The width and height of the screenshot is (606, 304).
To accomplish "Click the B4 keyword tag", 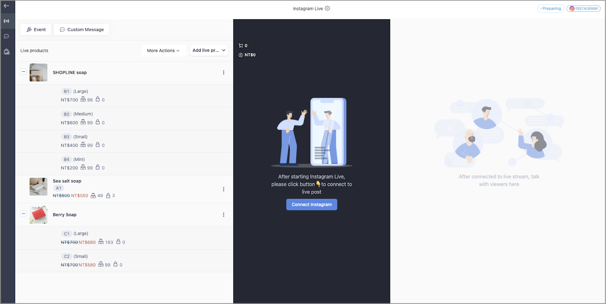I will (x=67, y=159).
